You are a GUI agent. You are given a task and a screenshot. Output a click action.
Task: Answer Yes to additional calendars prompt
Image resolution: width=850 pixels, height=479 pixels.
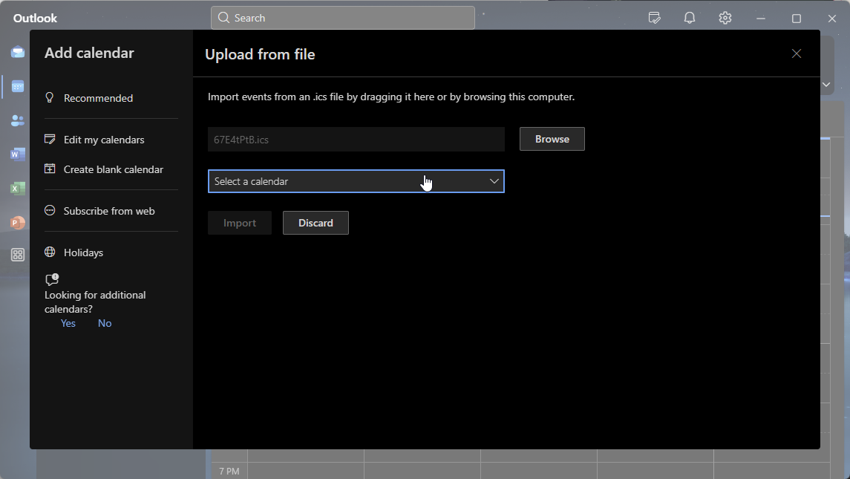(x=68, y=323)
